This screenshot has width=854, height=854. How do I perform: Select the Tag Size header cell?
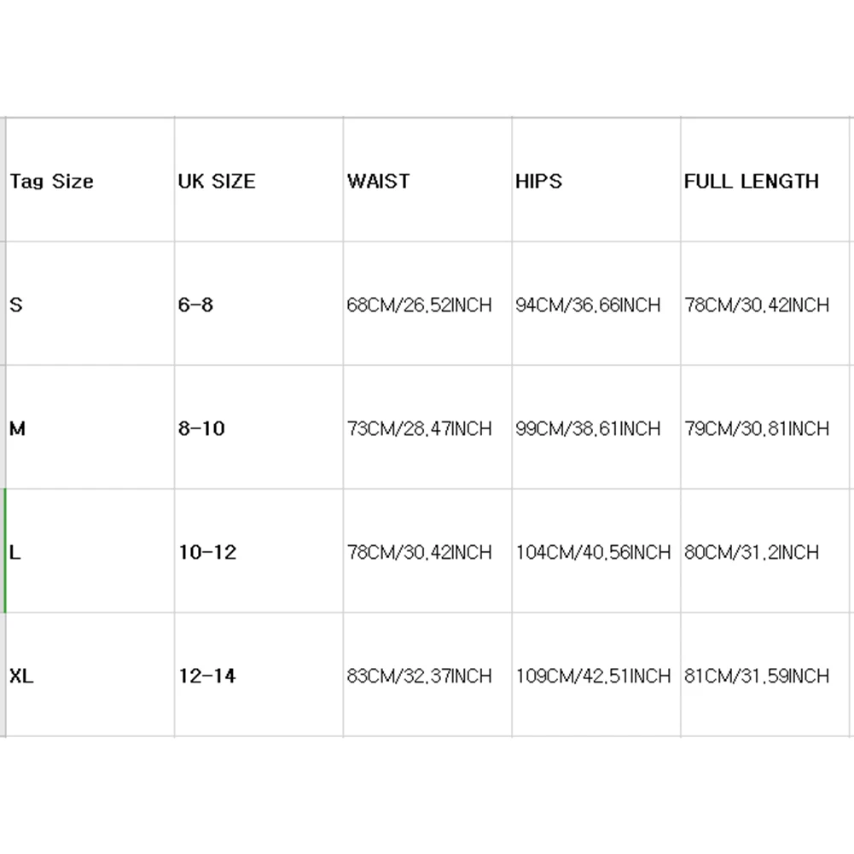point(90,180)
